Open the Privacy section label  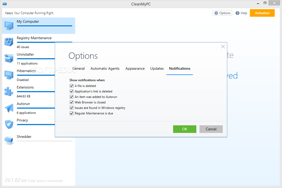coord(22,120)
